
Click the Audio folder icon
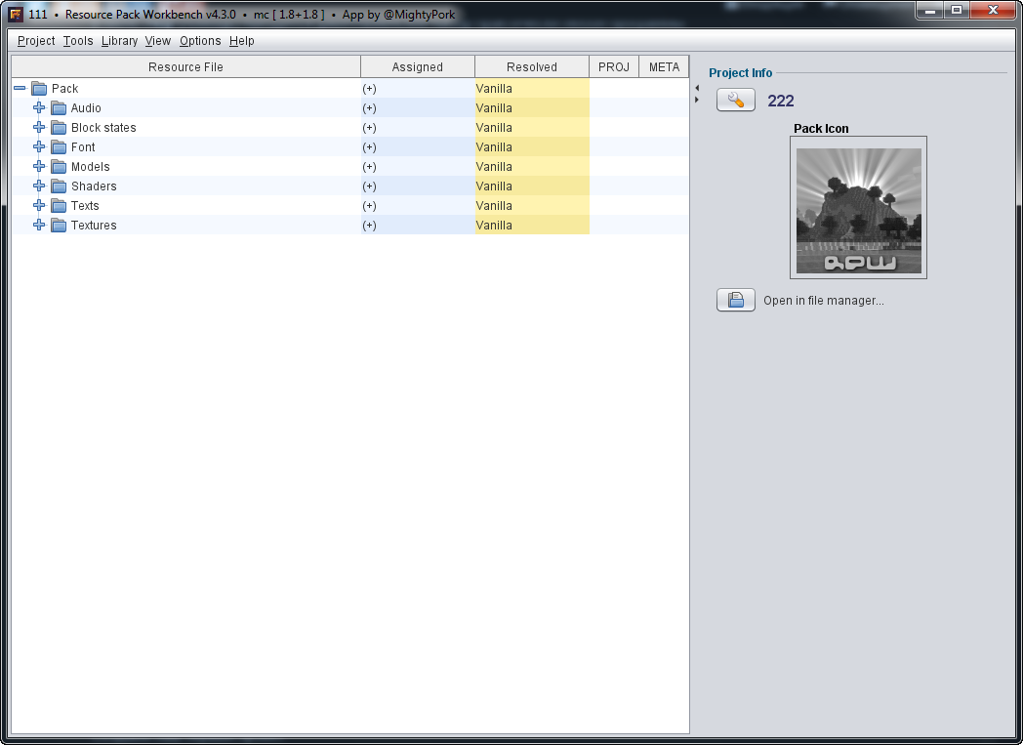[59, 108]
